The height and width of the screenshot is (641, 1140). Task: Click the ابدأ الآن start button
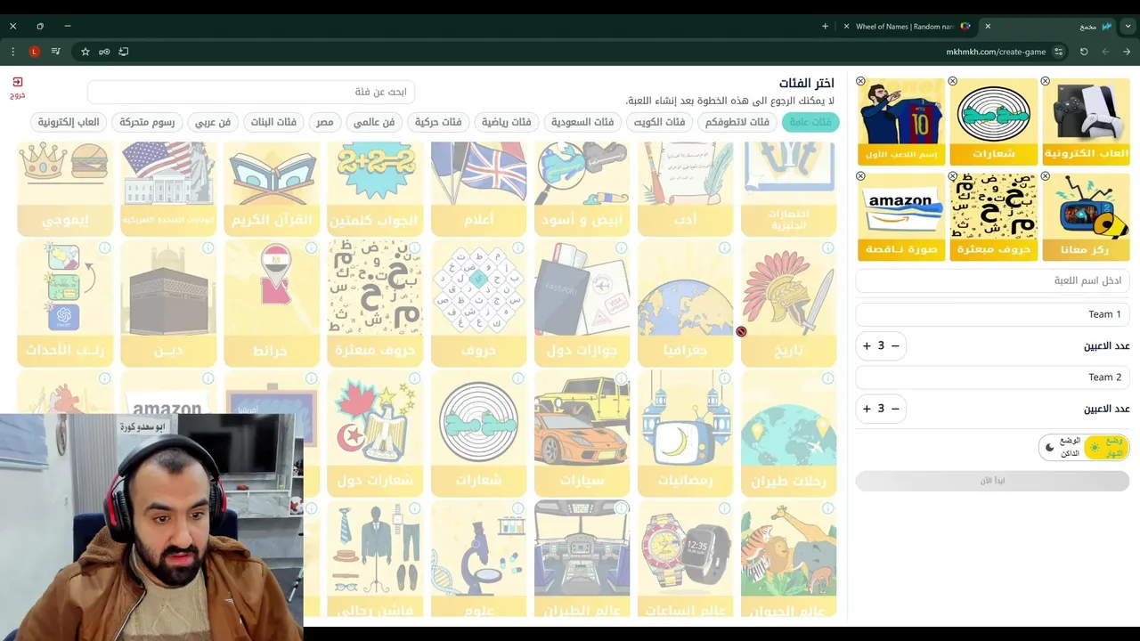click(992, 481)
